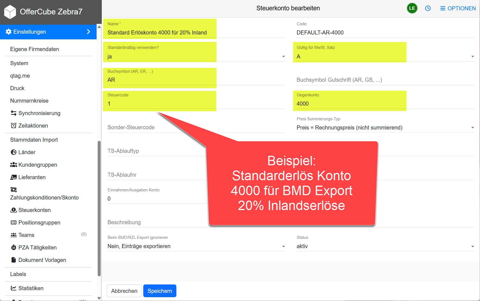Open the Preis Summierungs-Typ dropdown
Screen dimensions: 480x301
385,128
